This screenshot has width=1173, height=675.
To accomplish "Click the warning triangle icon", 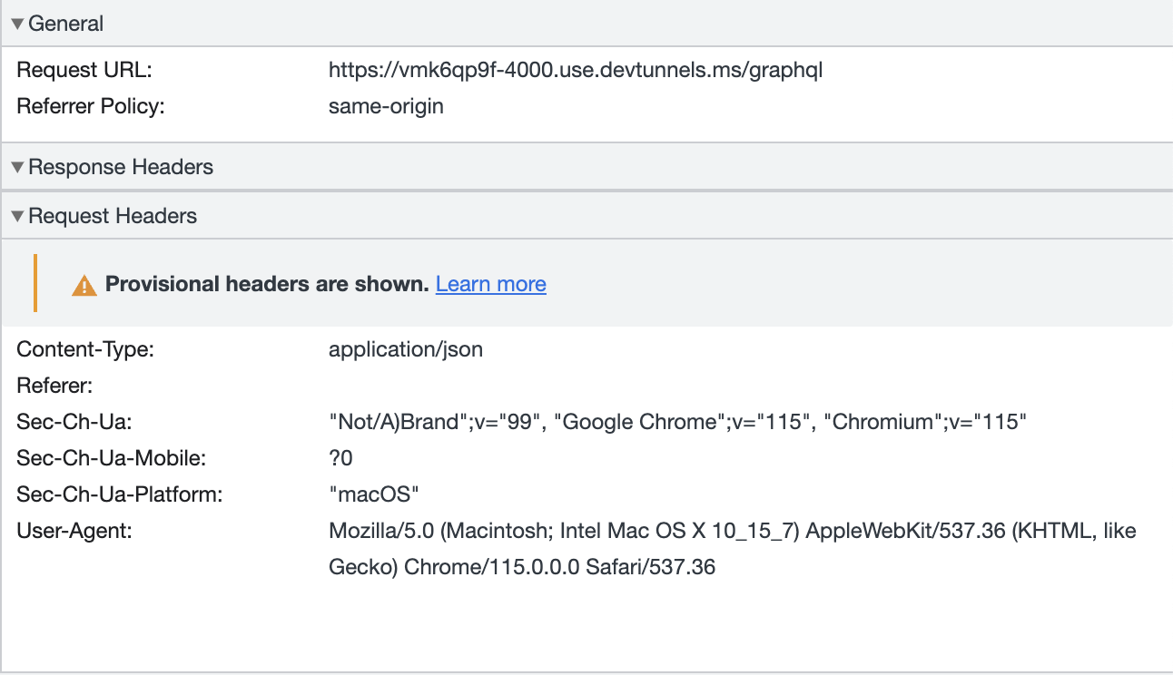I will [x=84, y=284].
